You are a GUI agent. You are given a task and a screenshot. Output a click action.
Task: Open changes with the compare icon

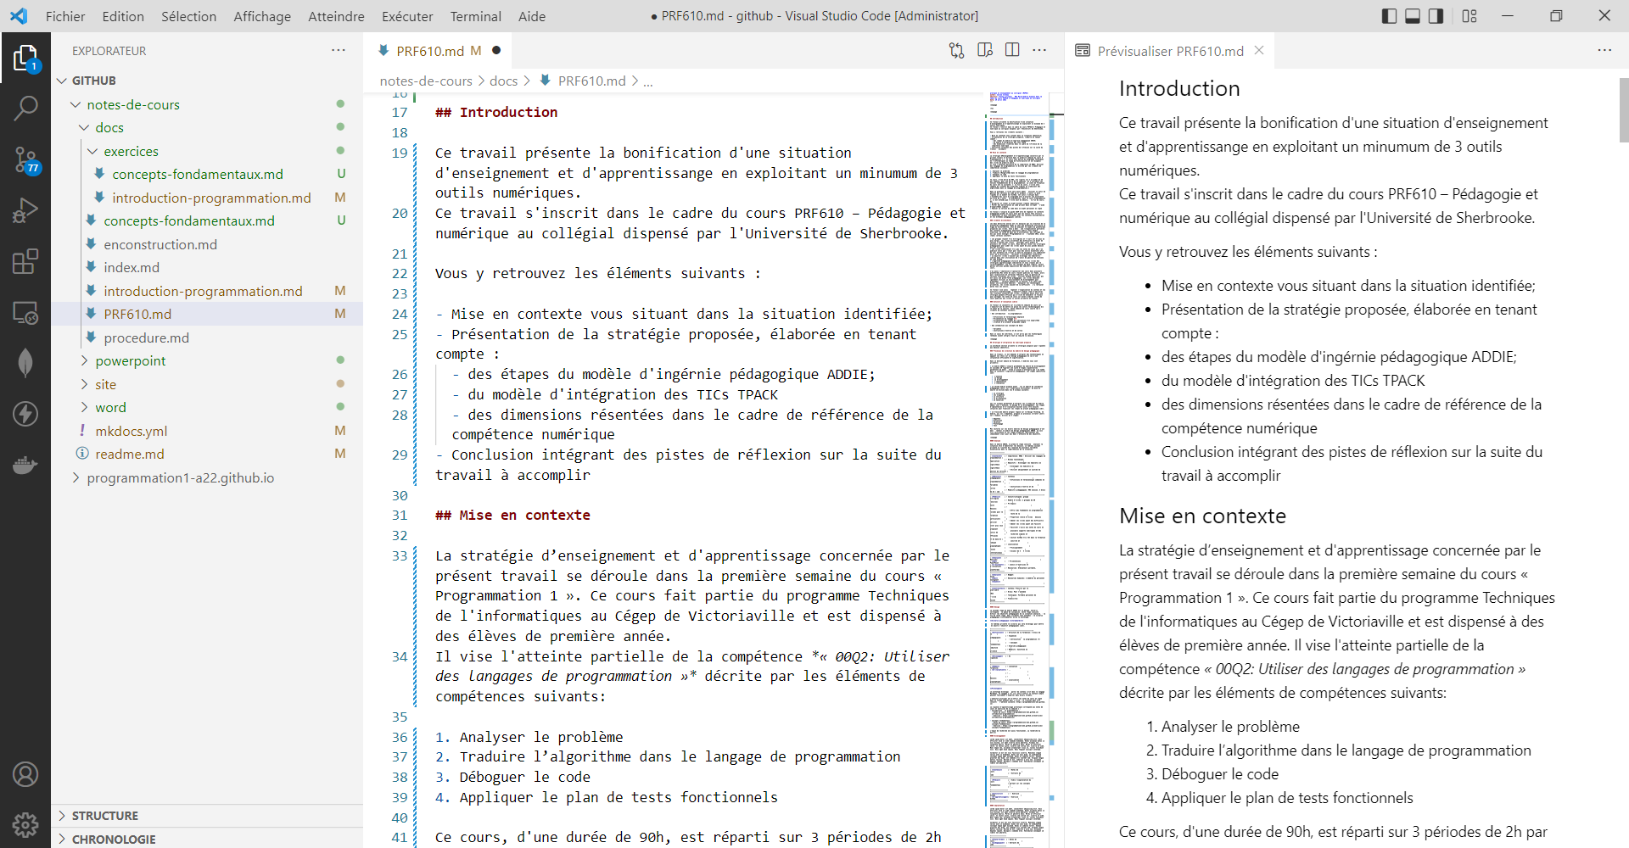tap(956, 50)
